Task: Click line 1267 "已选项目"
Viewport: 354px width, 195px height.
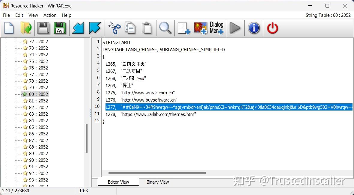Action: coord(124,71)
